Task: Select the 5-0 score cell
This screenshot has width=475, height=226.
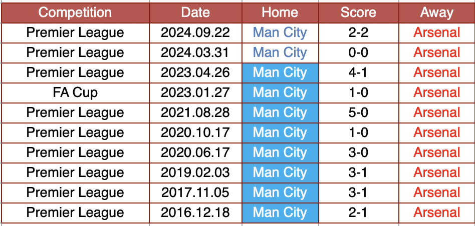Action: pyautogui.click(x=358, y=112)
